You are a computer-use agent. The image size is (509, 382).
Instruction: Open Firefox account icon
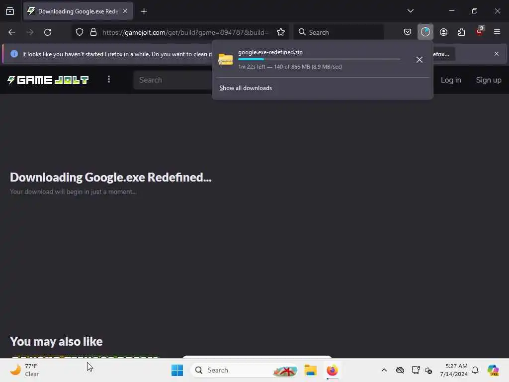[443, 32]
